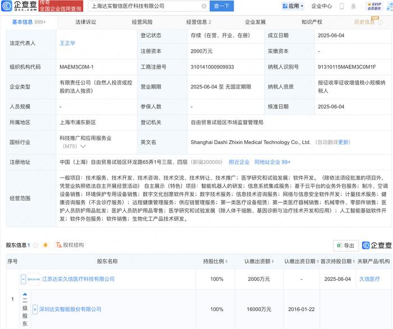393x329 pixels.
Task: Open the notifications bell
Action: [x=353, y=6]
